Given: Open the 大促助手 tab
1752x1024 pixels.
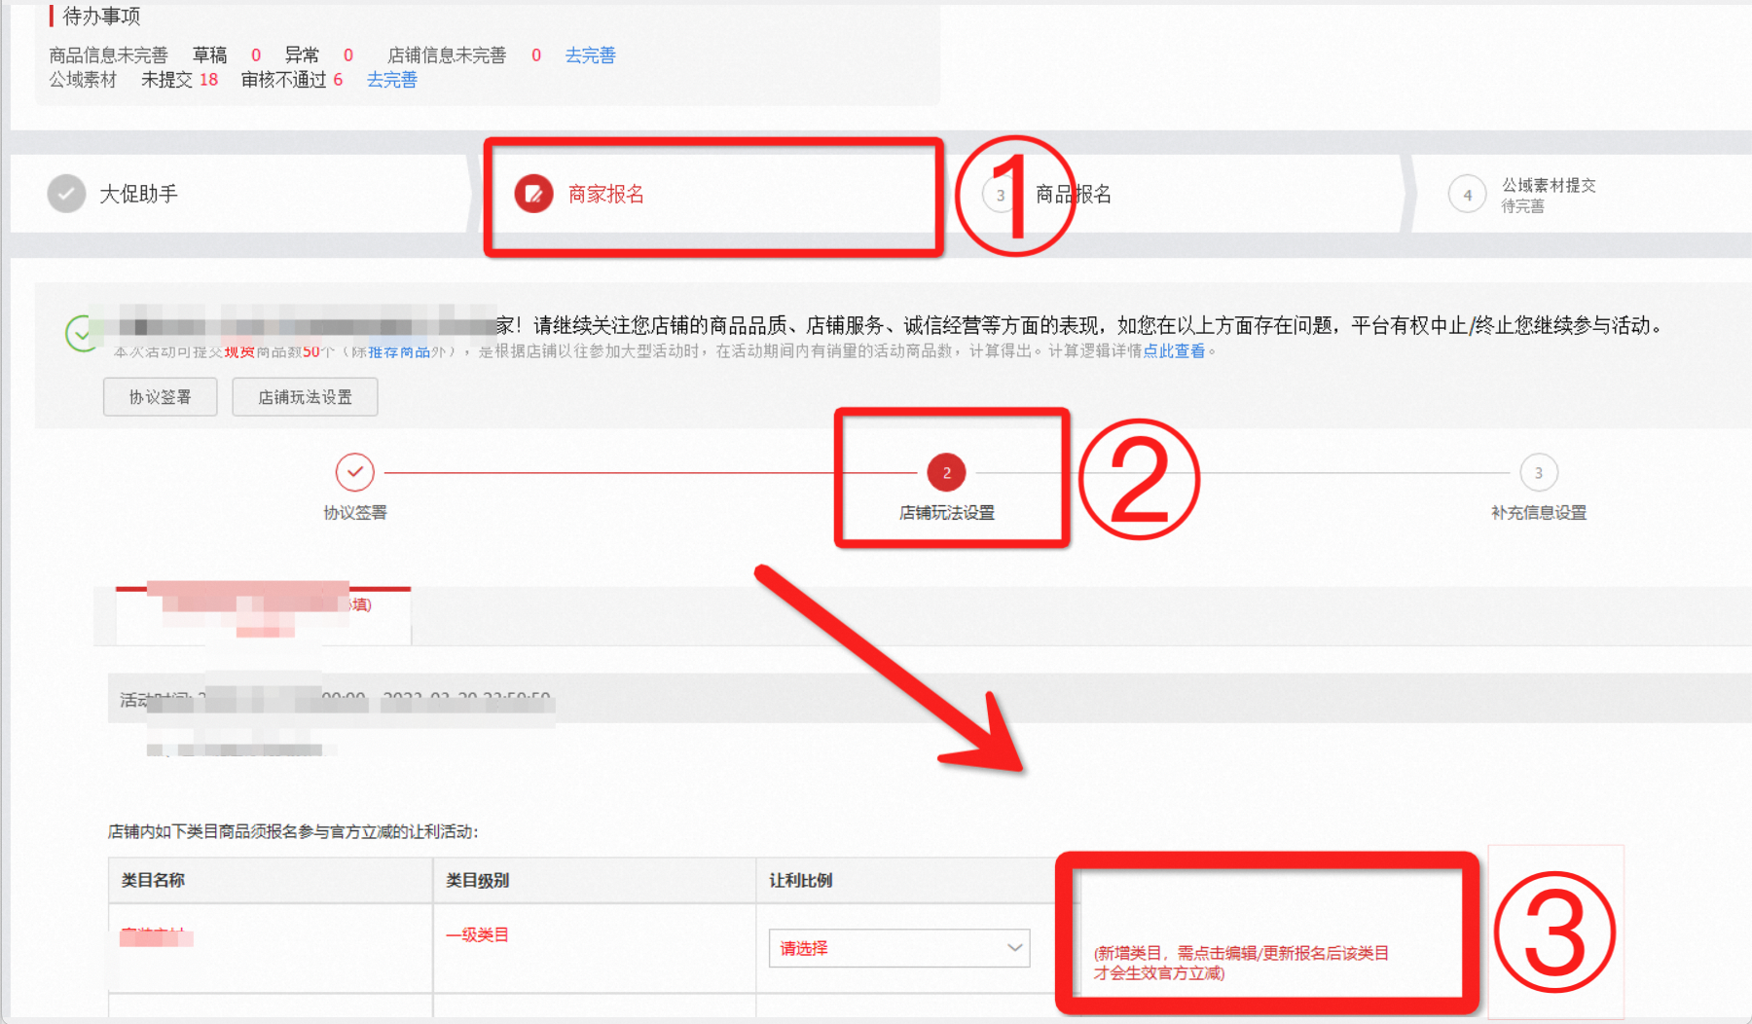Looking at the screenshot, I should click(138, 194).
